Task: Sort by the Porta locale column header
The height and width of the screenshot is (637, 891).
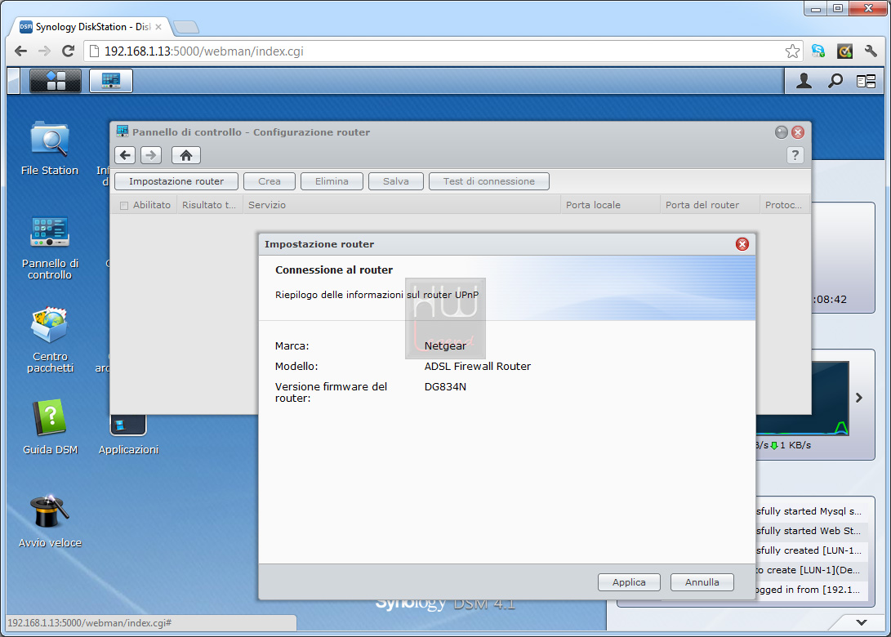Action: coord(610,205)
